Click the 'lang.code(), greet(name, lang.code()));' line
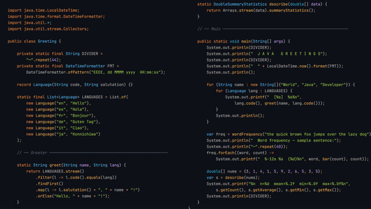This screenshot has height=209, width=371. [279, 103]
